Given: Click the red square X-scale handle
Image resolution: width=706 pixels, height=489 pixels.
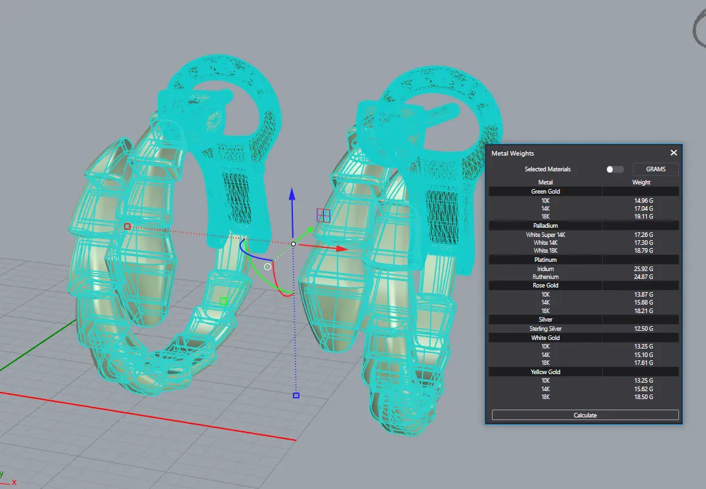Looking at the screenshot, I should [x=127, y=226].
